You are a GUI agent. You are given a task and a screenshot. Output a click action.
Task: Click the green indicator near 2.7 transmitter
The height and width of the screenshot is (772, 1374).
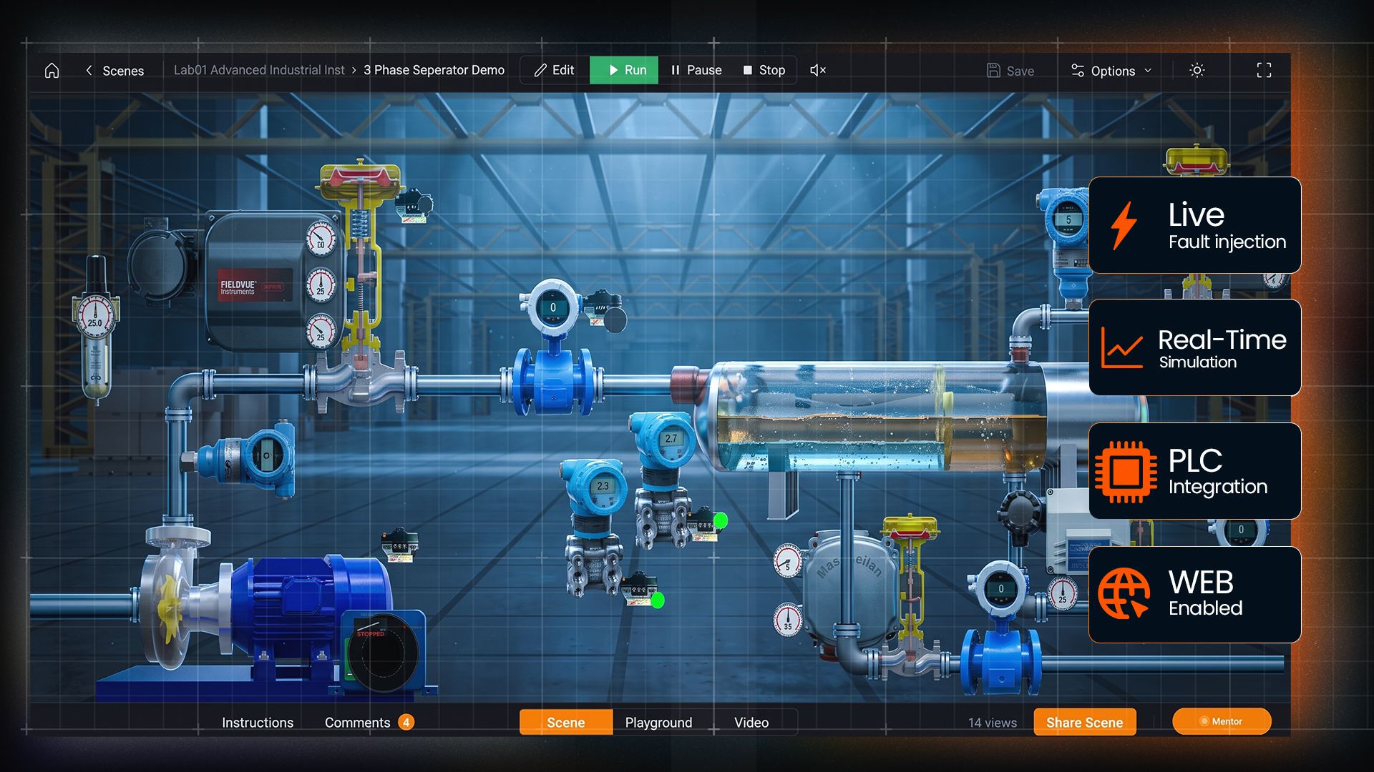pyautogui.click(x=721, y=520)
